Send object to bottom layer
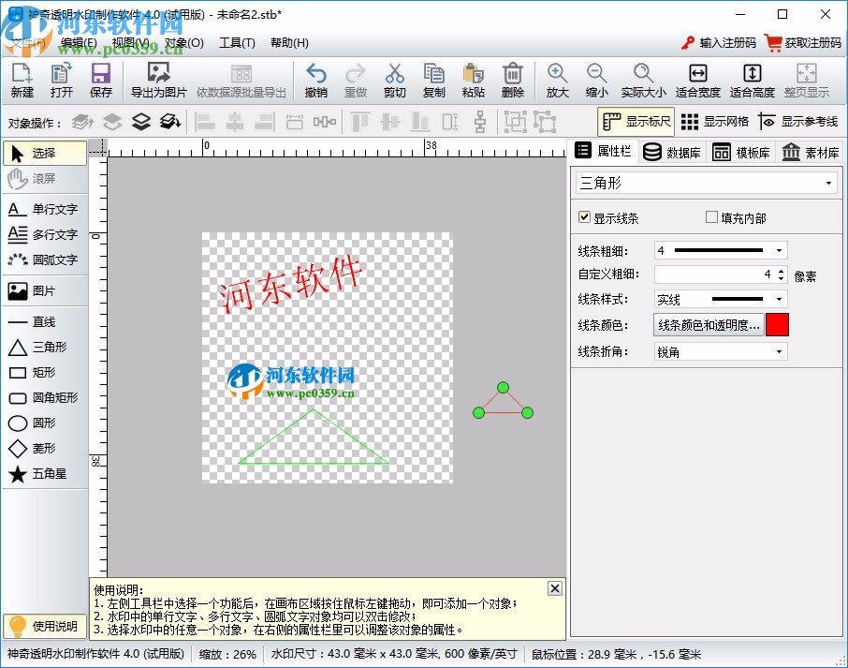This screenshot has width=848, height=668. 169,122
